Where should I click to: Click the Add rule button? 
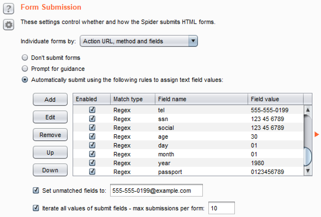click(50, 100)
